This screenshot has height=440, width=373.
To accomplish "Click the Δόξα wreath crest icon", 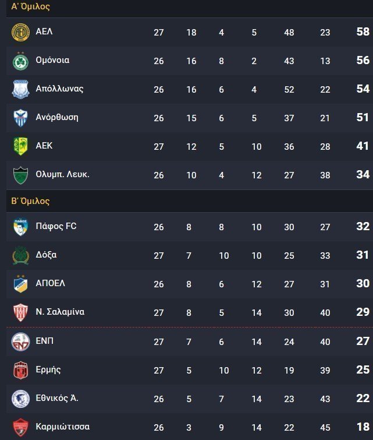I will [20, 255].
